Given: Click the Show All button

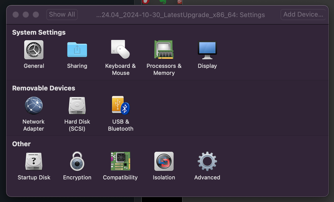Looking at the screenshot, I should [x=62, y=15].
